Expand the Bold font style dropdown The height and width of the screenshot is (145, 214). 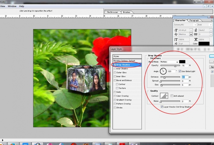tap(211, 25)
